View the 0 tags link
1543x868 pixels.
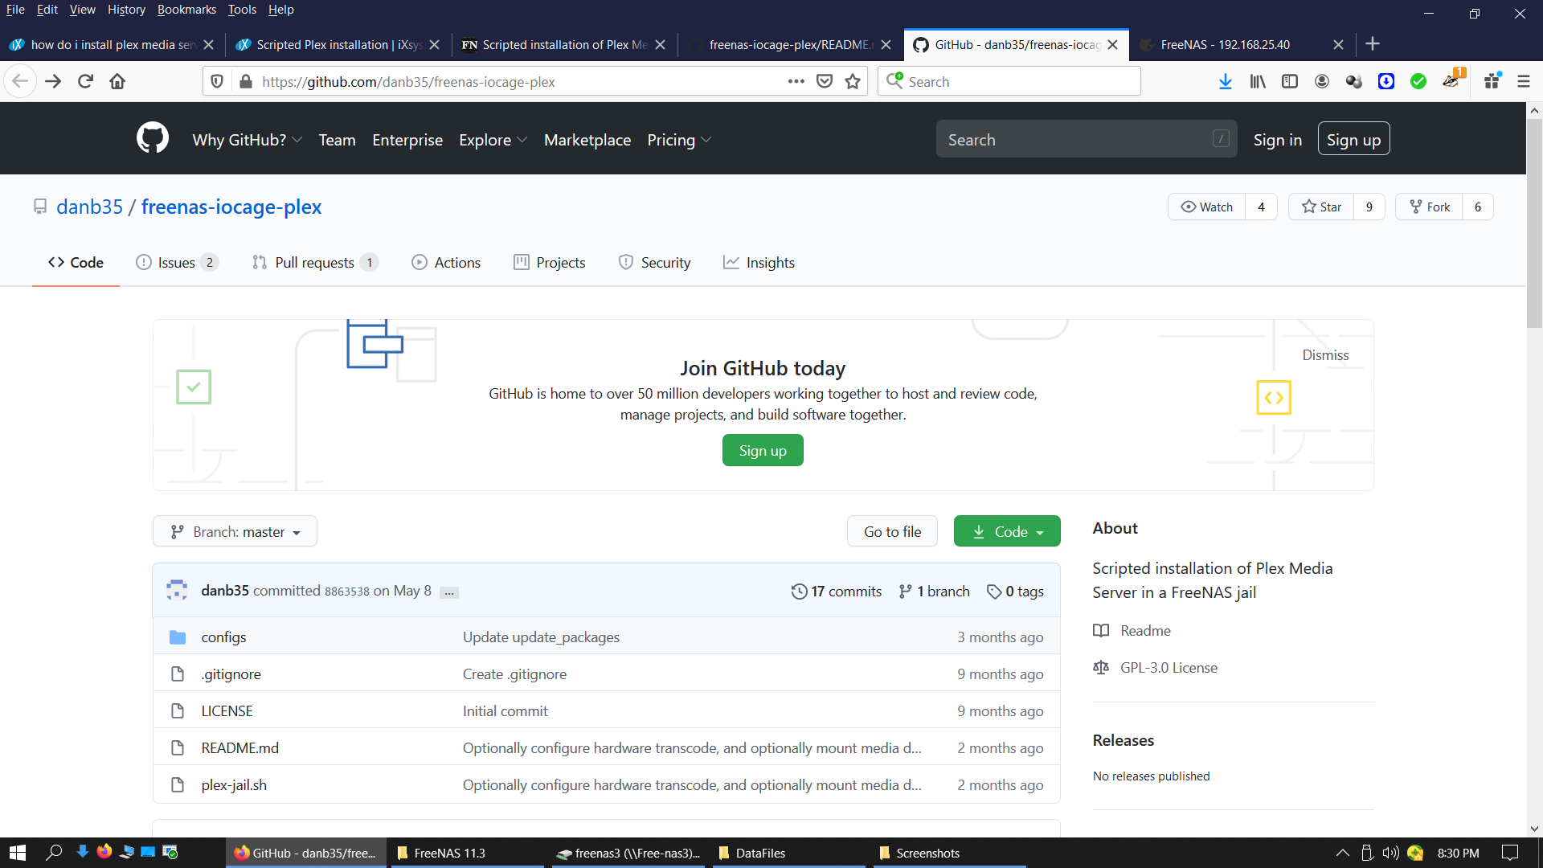coord(1015,592)
